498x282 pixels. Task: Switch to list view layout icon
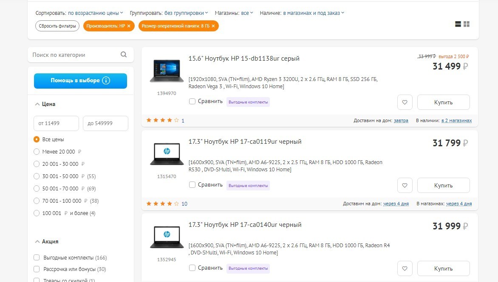(x=458, y=24)
